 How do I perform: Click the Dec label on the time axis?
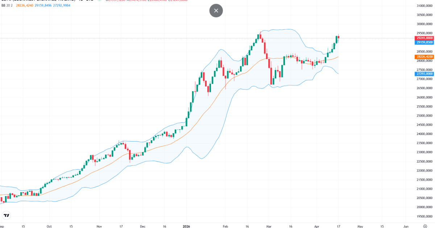[142, 225]
